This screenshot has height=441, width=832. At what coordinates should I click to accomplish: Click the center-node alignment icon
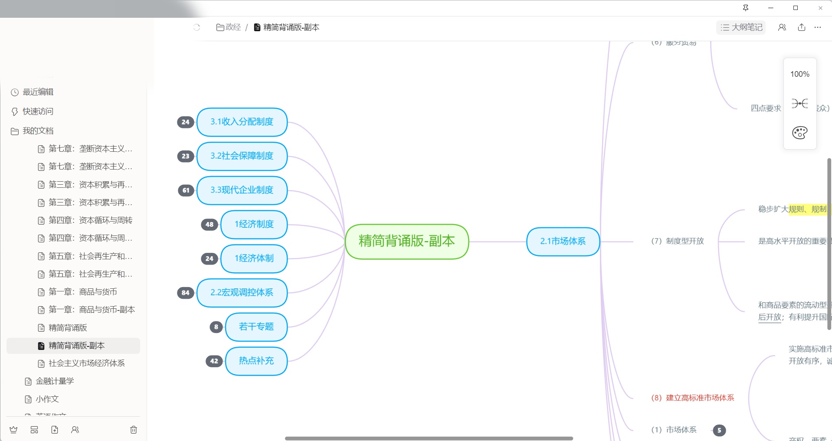pyautogui.click(x=799, y=103)
